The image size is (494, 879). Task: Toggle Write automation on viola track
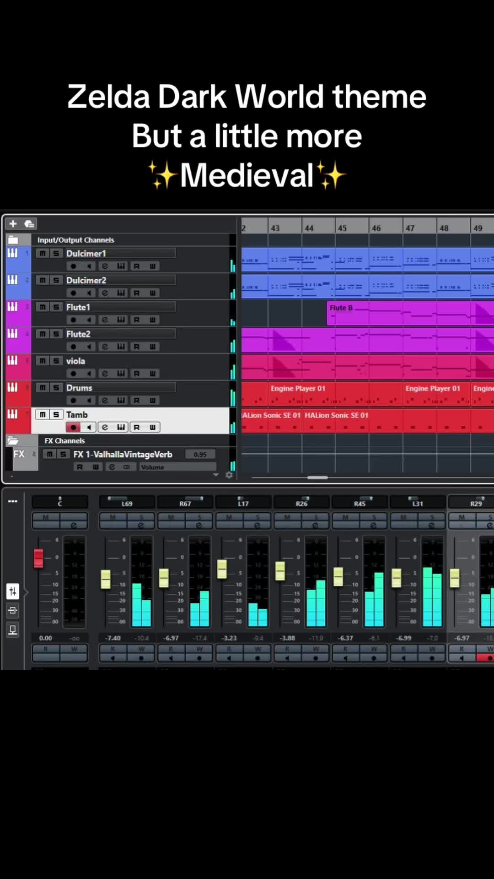point(152,374)
